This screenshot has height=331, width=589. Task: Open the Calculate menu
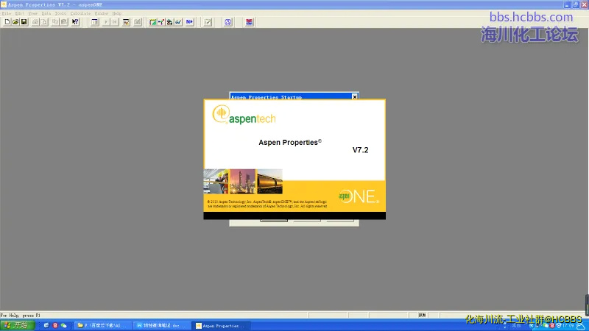80,13
